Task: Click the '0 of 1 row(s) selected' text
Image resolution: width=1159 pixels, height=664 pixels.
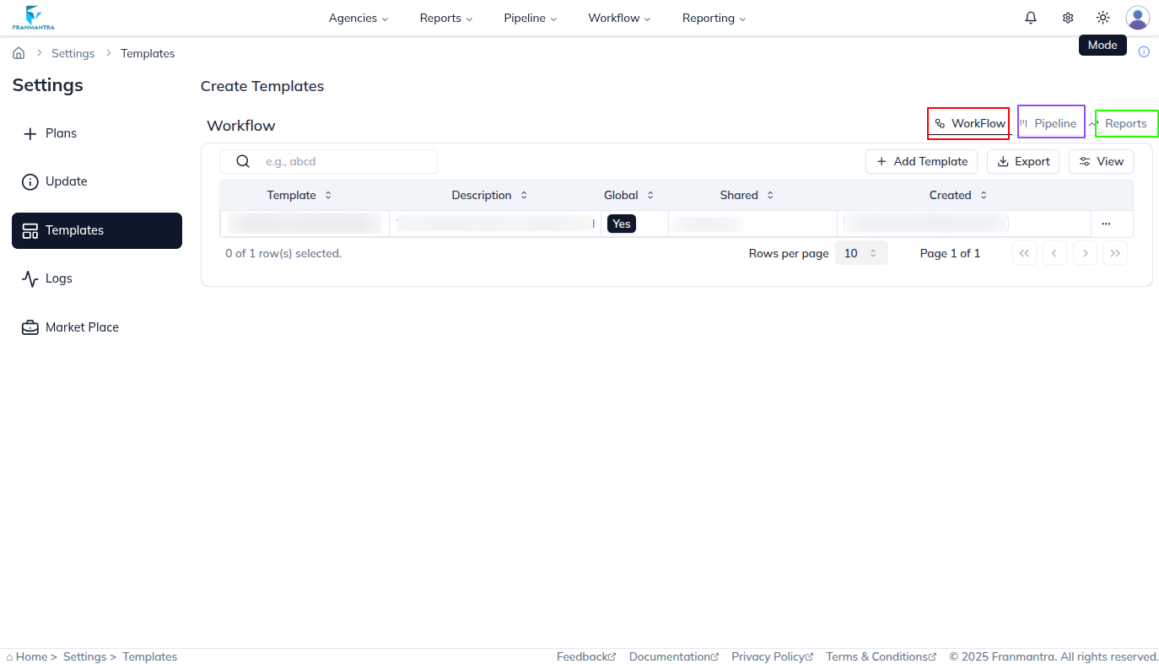Action: click(x=283, y=253)
